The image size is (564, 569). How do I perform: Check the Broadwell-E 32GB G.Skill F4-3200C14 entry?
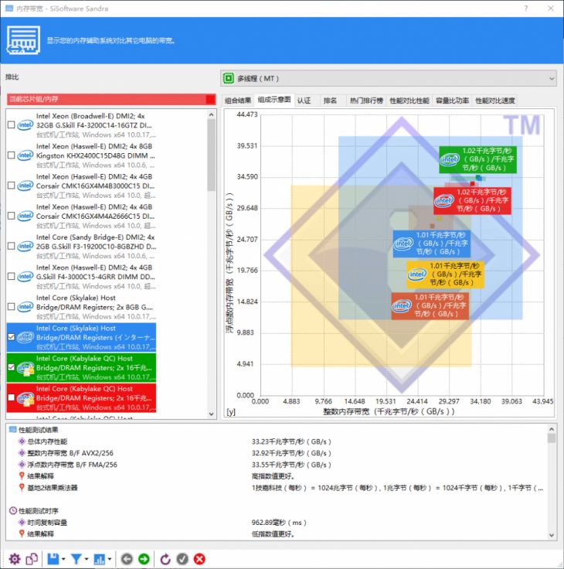coord(12,124)
